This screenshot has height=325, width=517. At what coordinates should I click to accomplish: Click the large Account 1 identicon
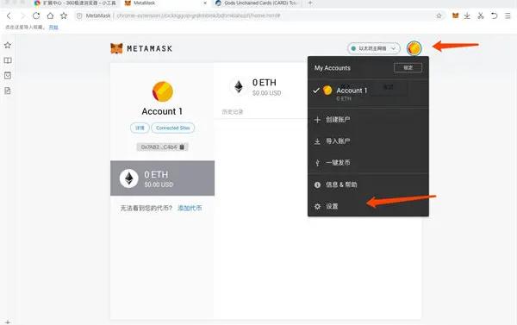[163, 91]
